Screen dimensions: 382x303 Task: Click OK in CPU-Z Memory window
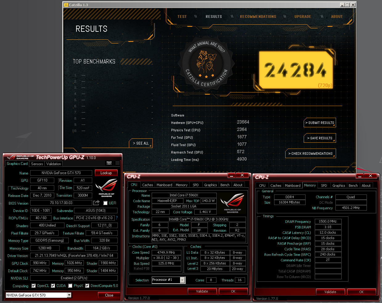pos(361,292)
